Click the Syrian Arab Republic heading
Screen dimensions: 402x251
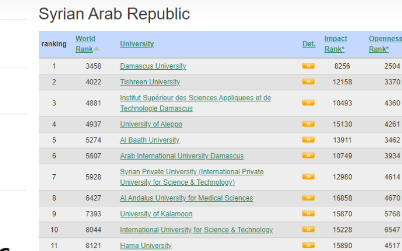(114, 14)
